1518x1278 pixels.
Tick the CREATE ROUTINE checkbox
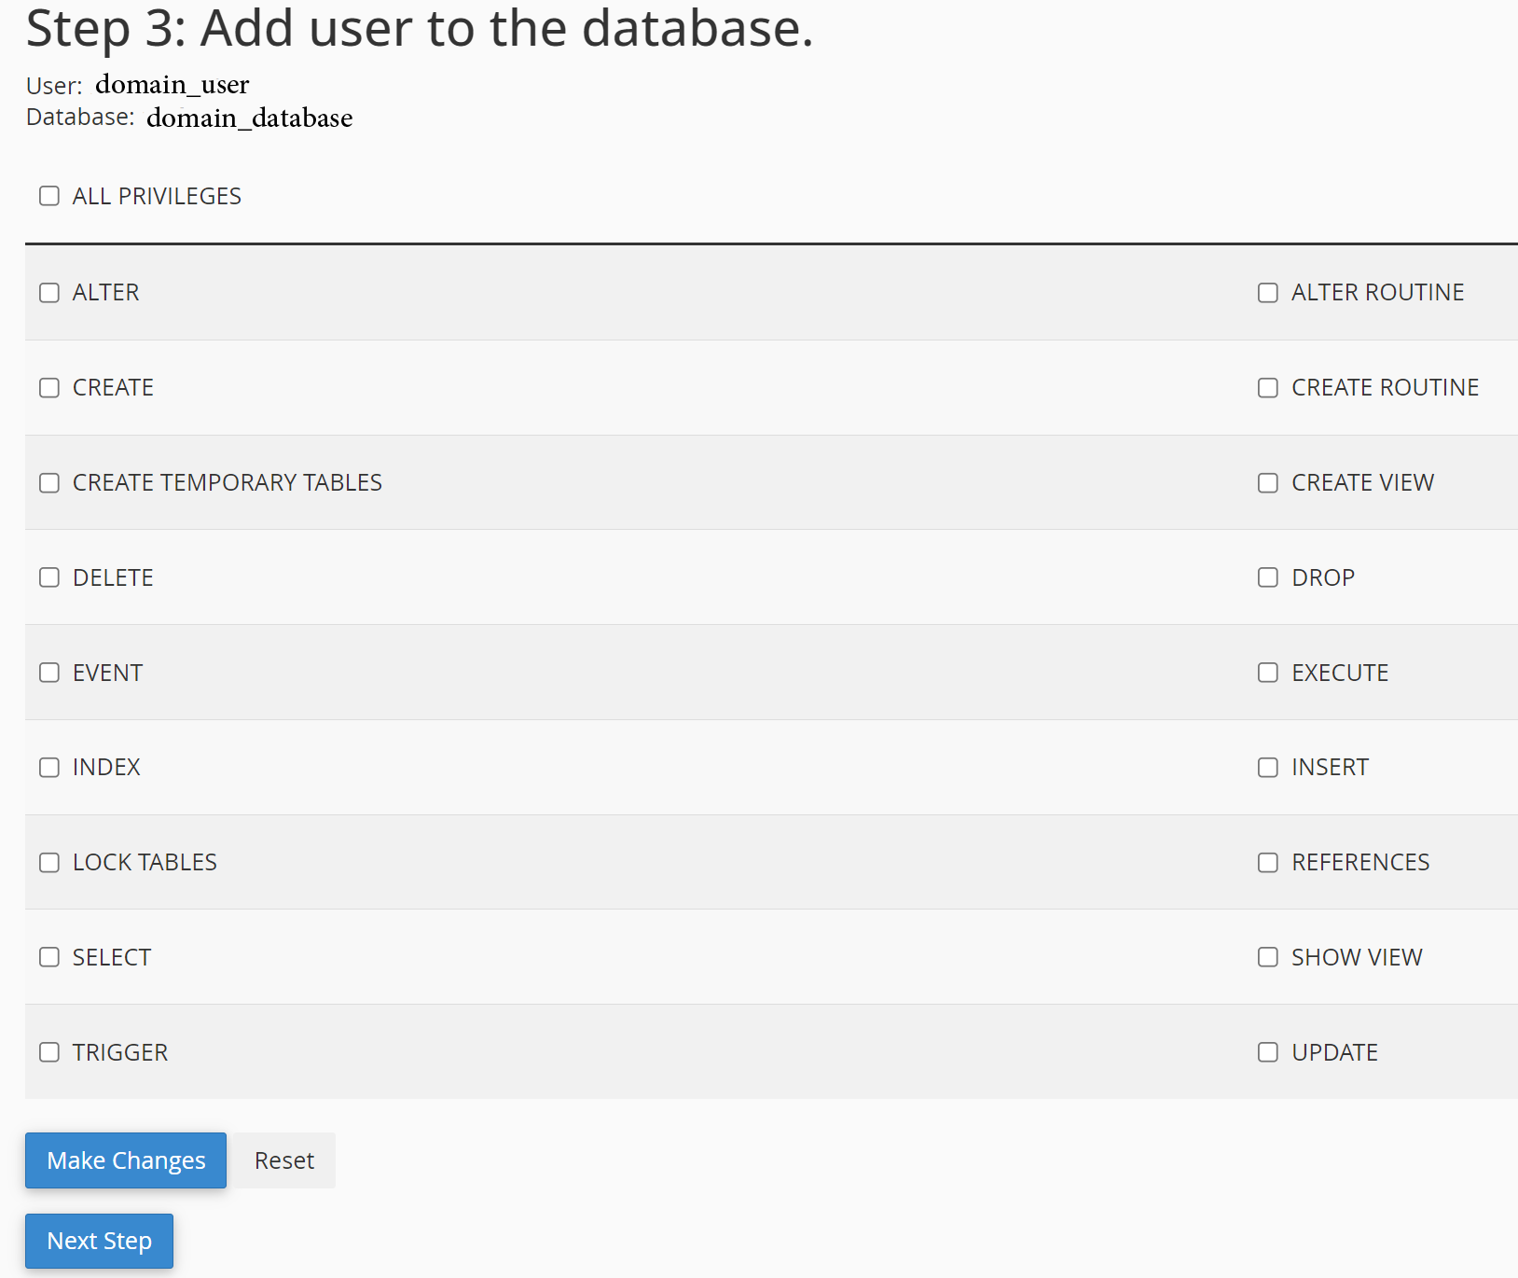[x=1268, y=388]
